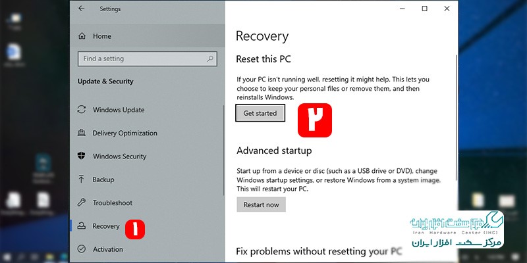Click the Get started button
Viewport: 527px width, 263px height.
coord(260,113)
